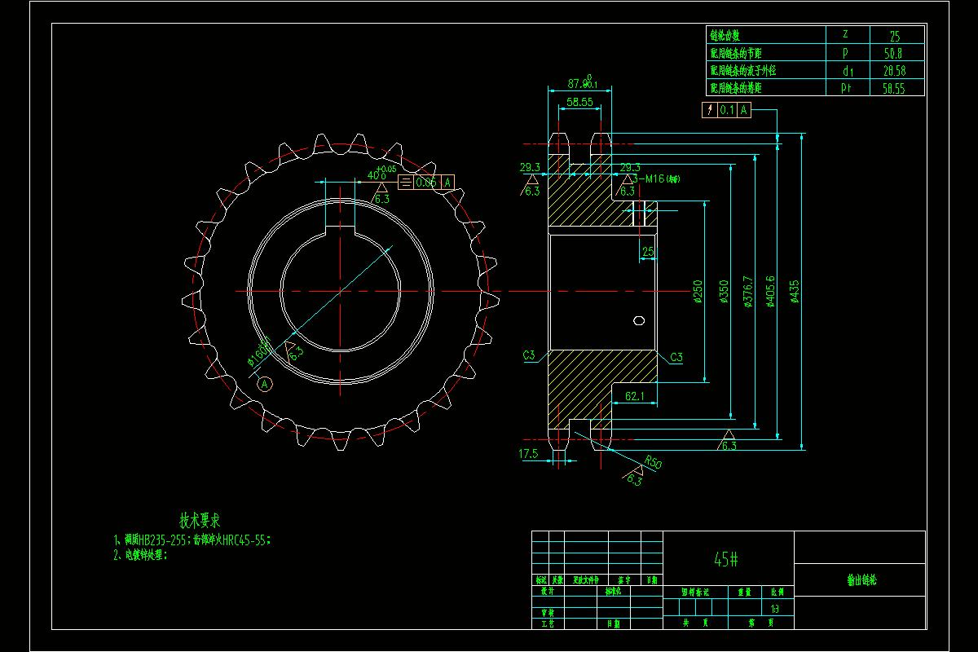Click the 6.3 roughness symbol near keyway
This screenshot has width=978, height=652.
381,194
